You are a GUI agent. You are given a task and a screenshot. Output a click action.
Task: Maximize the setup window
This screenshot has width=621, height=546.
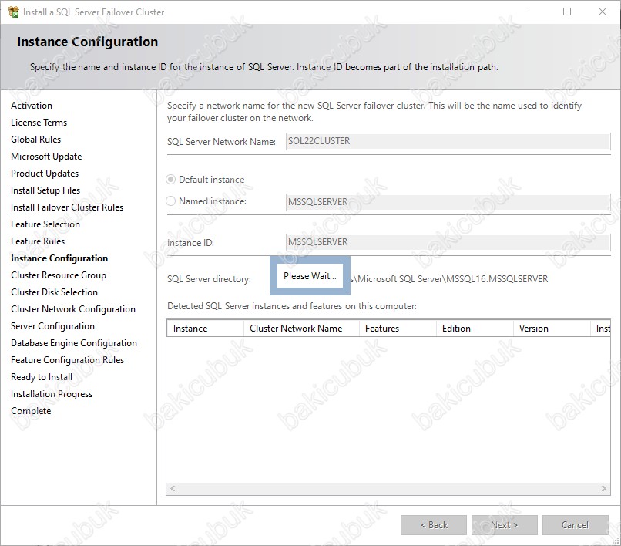(x=567, y=12)
